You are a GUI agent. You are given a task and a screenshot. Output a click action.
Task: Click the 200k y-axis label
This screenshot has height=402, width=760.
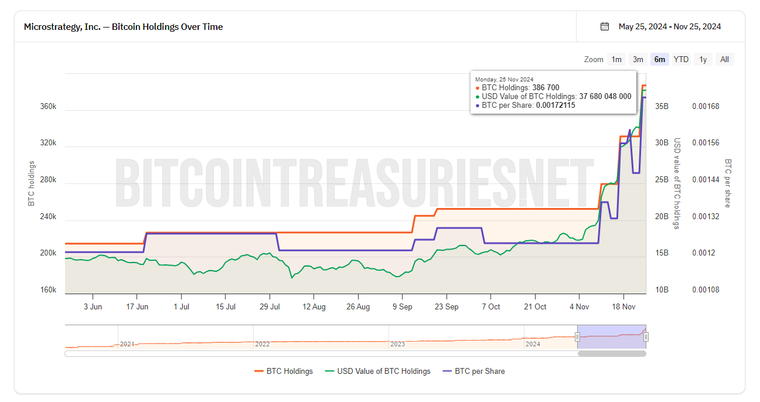click(48, 253)
